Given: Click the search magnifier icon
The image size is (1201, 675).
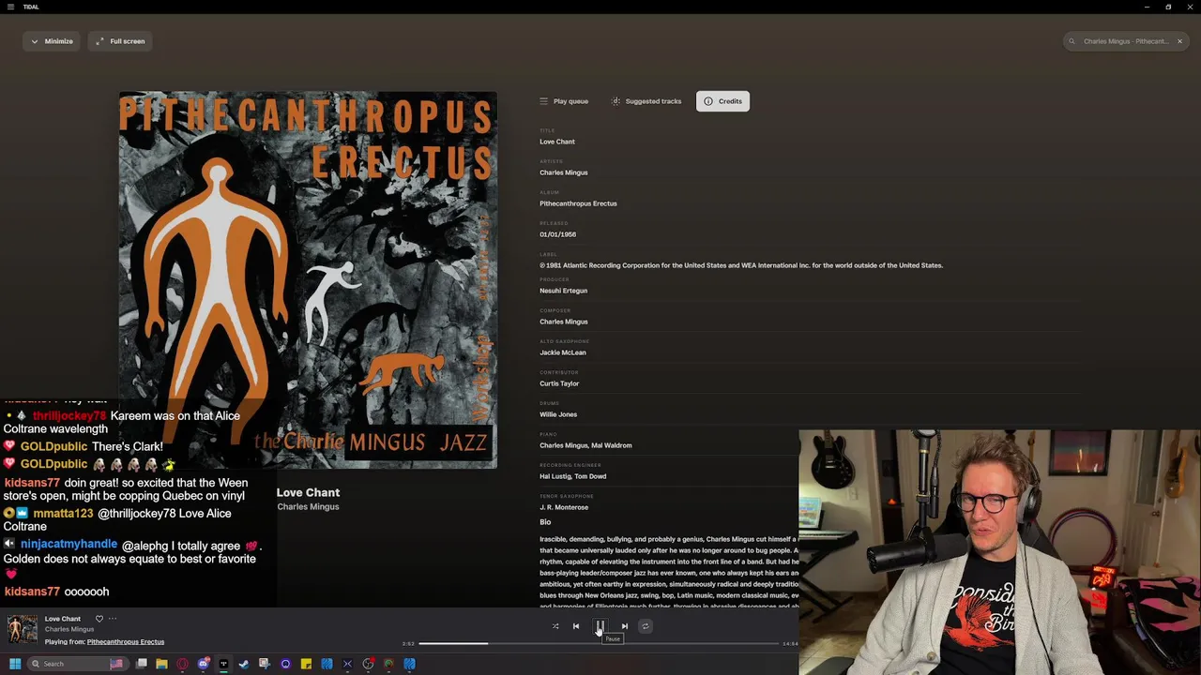Looking at the screenshot, I should 1072,41.
